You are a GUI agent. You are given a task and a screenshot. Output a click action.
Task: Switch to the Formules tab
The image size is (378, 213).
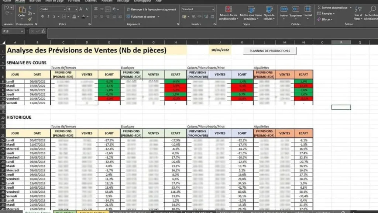[x=74, y=1]
